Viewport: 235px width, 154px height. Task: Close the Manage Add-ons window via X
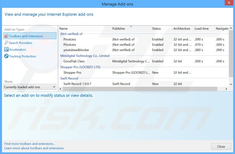point(229,3)
